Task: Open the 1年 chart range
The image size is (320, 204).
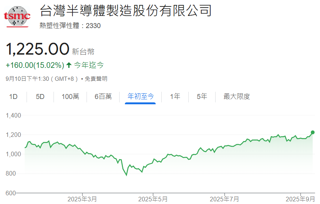Action: point(175,96)
